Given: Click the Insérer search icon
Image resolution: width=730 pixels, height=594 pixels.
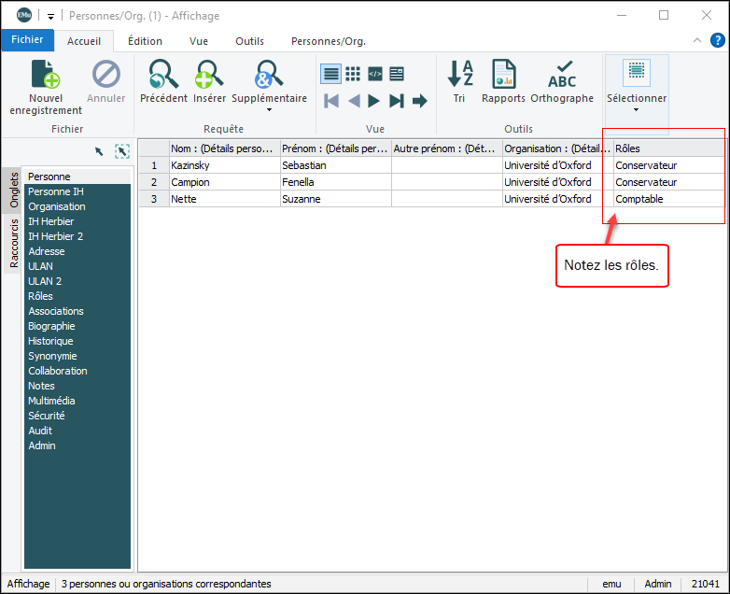Looking at the screenshot, I should [x=209, y=75].
